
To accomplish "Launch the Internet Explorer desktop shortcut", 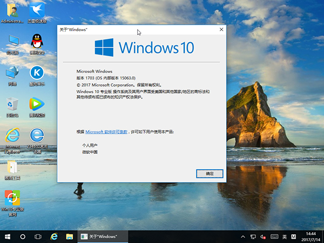I will 12,136.
